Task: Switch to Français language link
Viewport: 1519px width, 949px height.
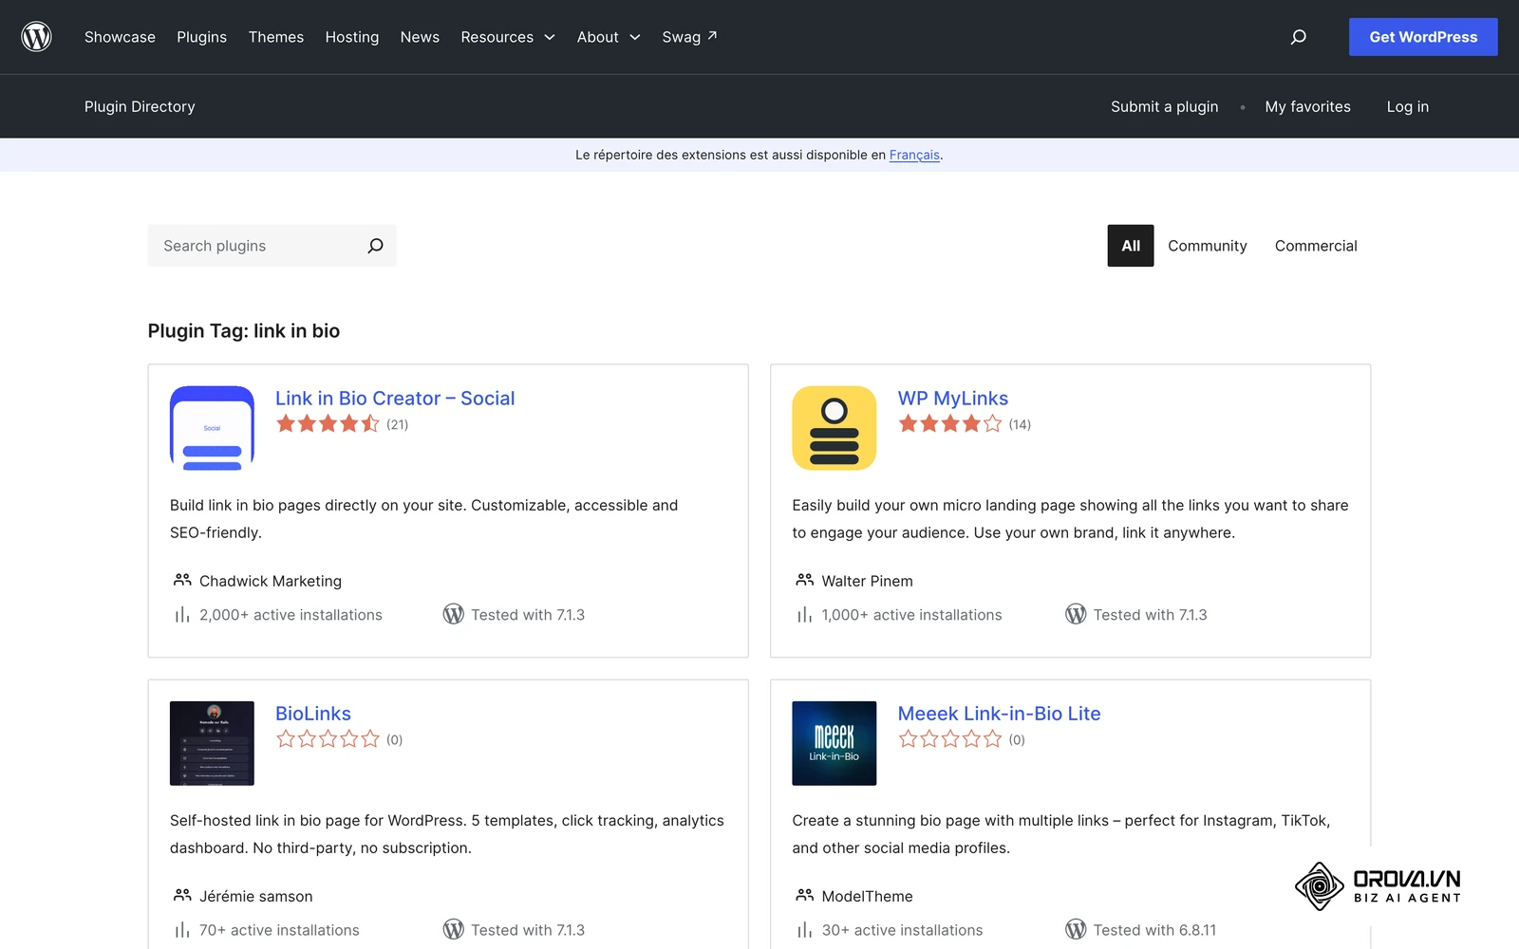Action: pyautogui.click(x=914, y=155)
